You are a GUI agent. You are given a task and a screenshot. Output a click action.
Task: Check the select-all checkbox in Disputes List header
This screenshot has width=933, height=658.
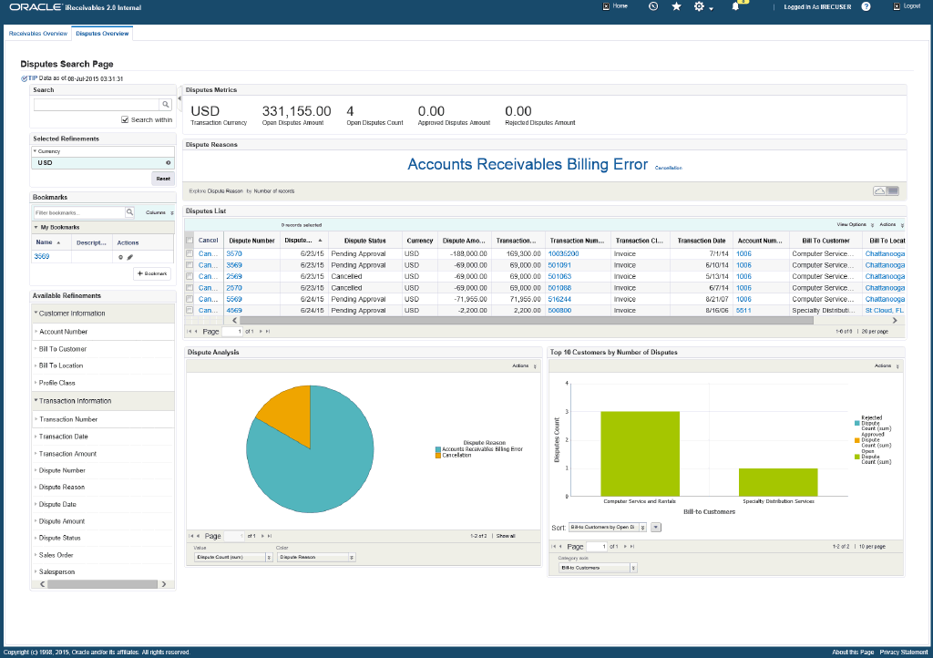[190, 241]
